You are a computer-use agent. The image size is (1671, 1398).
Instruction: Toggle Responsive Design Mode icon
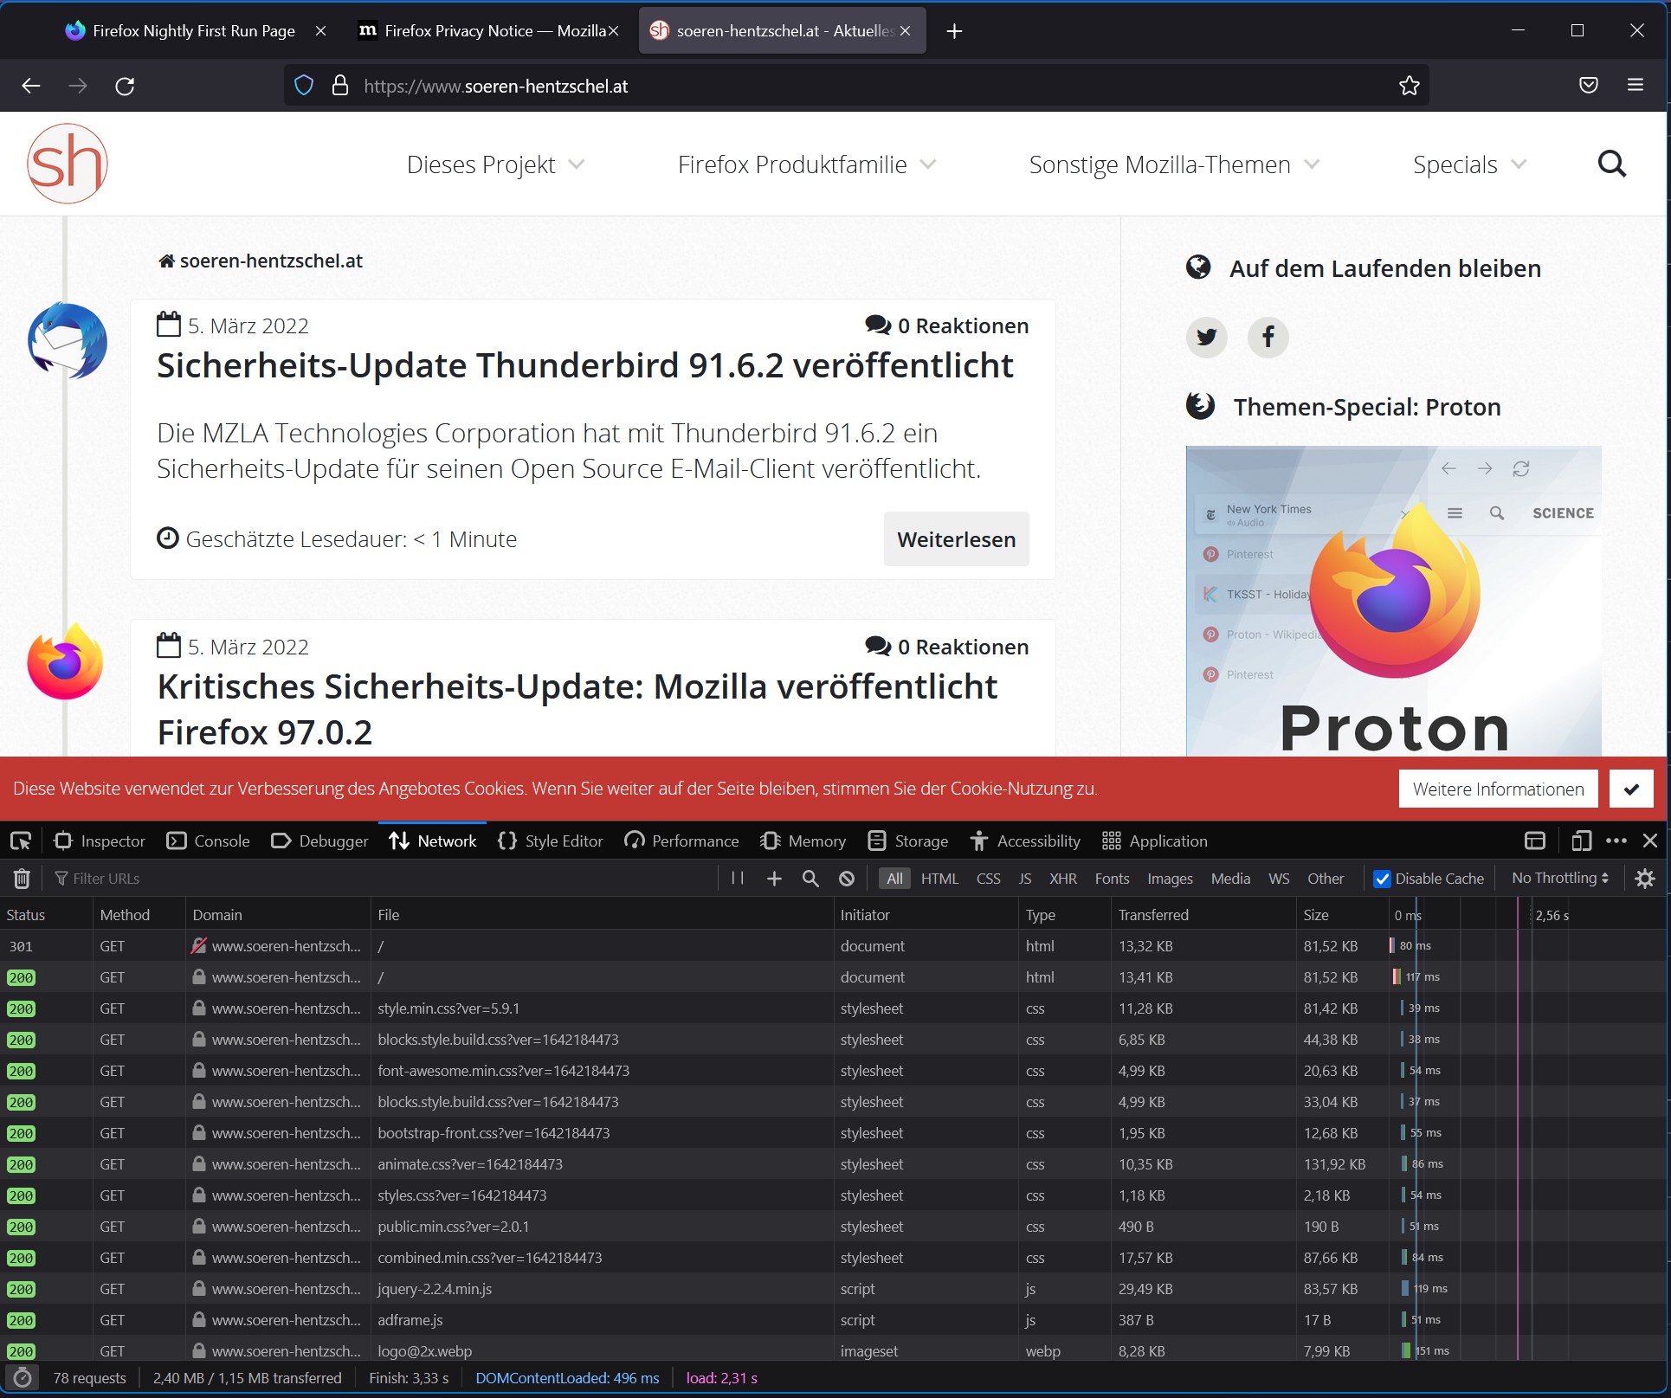1581,841
